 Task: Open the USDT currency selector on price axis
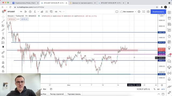point(162,16)
